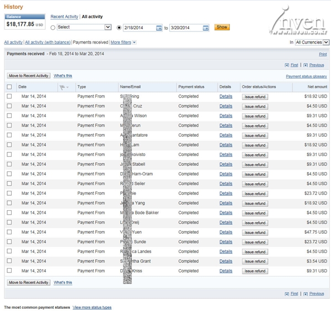The height and width of the screenshot is (311, 331).
Task: Issue refund for the $3.54 payment
Action: pos(255,261)
